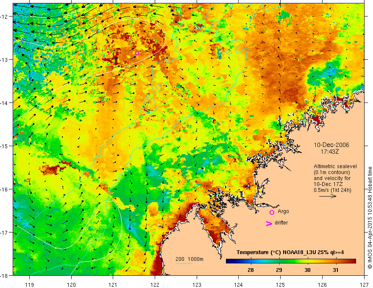
Task: Click the Argo legend circle symbol
Action: (x=272, y=212)
